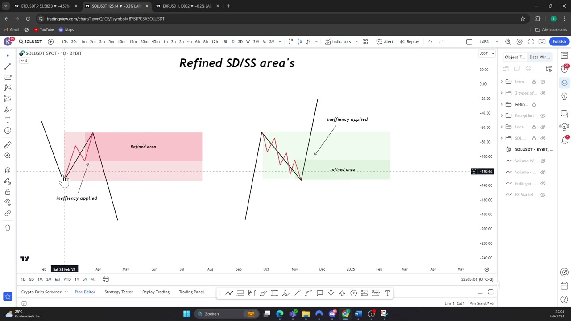Select the brush drawing tool

(8, 109)
